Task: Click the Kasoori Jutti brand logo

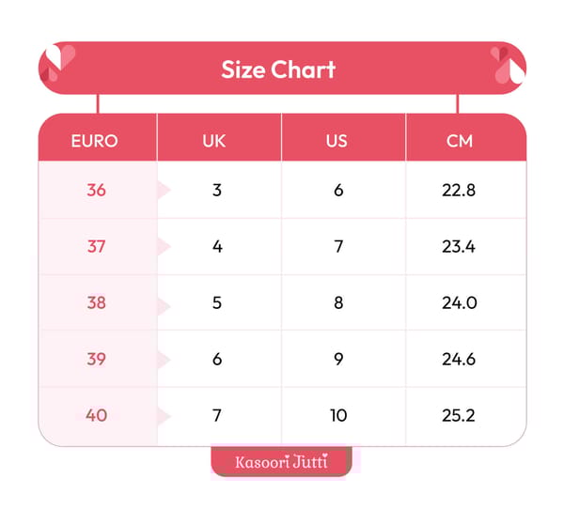Action: coord(281,462)
